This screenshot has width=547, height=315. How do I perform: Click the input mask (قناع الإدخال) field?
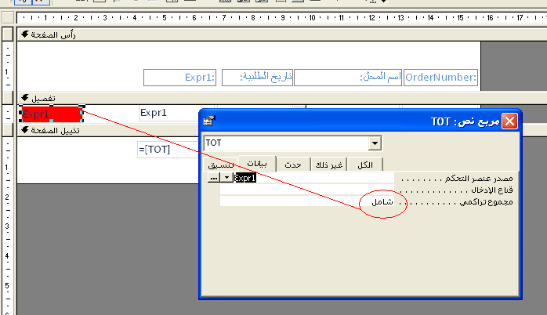(306, 190)
